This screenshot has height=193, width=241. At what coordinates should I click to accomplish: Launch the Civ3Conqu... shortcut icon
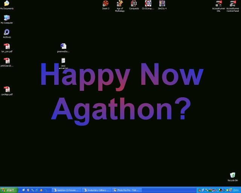pyautogui.click(x=148, y=3)
